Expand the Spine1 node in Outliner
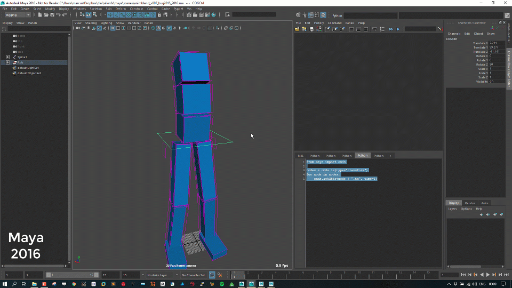The width and height of the screenshot is (512, 288). click(7, 57)
